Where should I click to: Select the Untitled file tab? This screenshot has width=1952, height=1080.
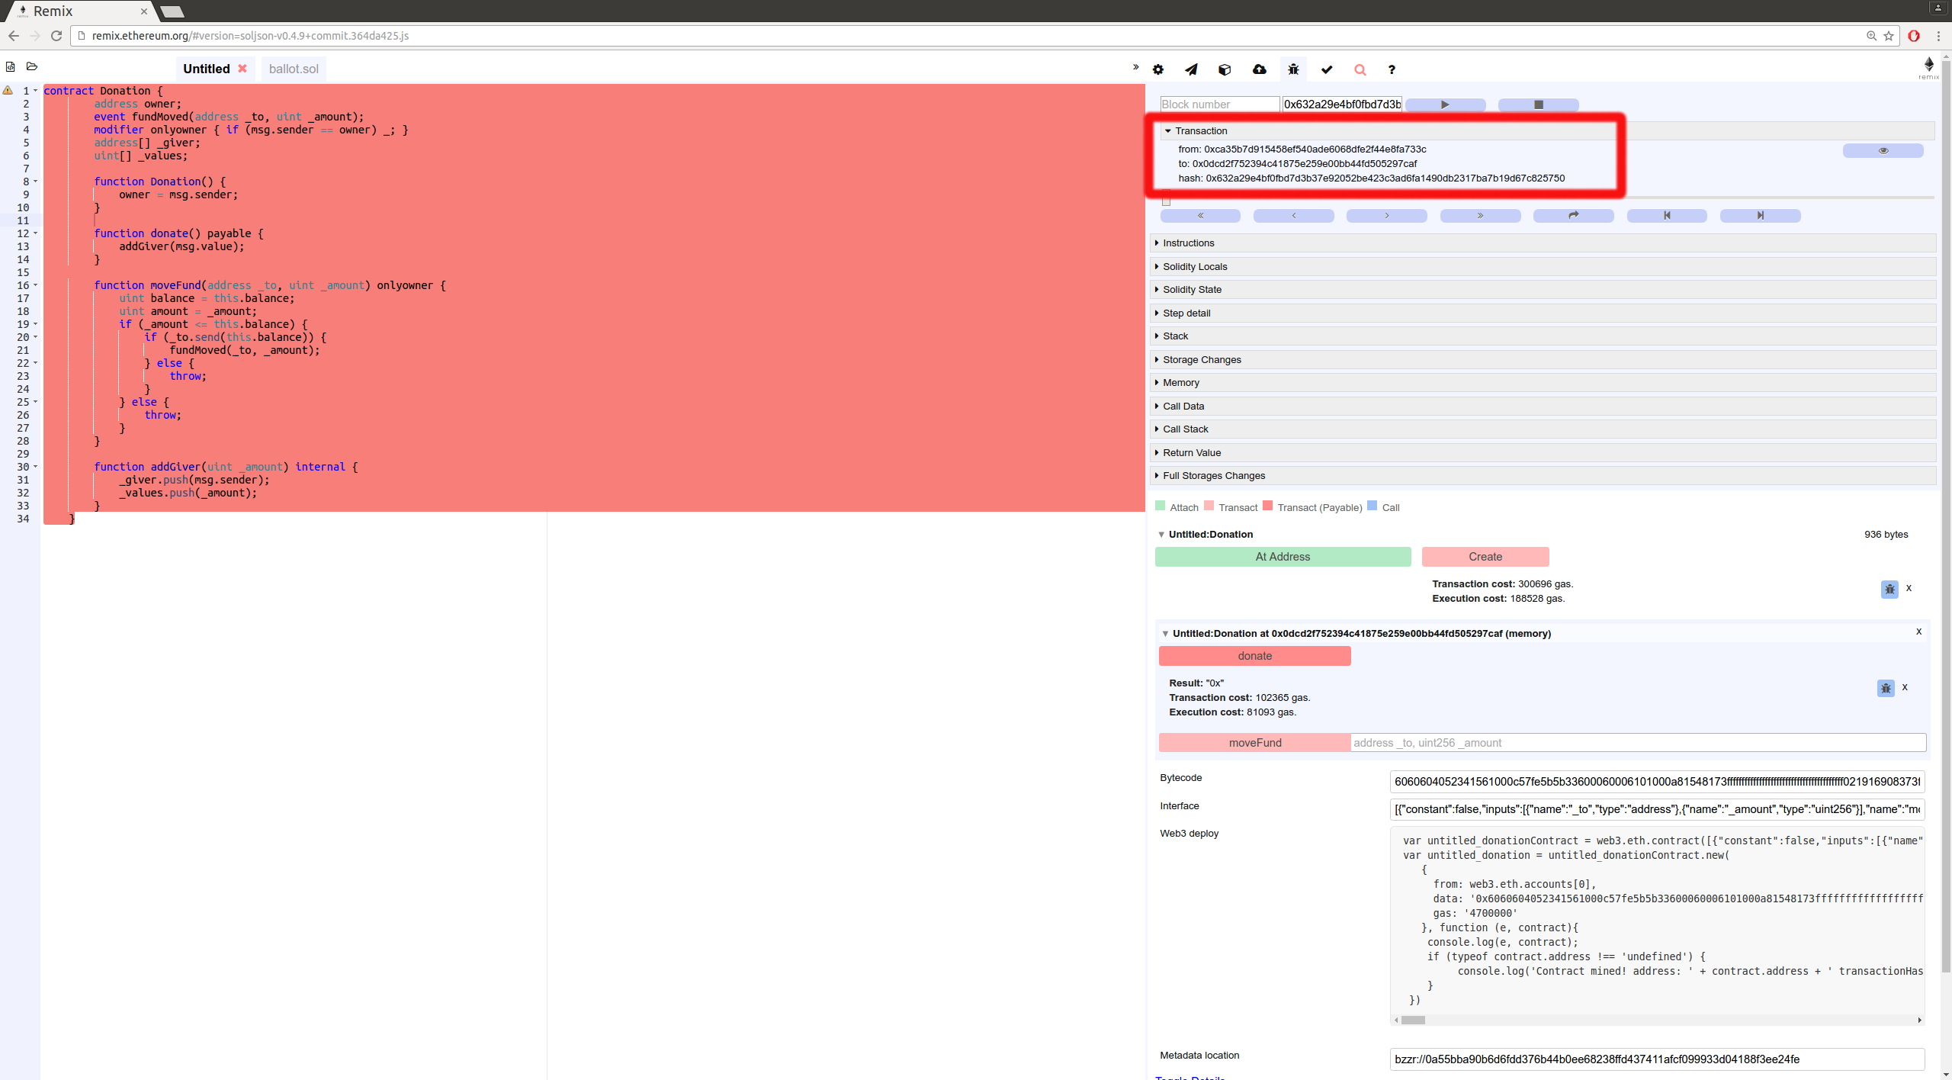point(206,69)
